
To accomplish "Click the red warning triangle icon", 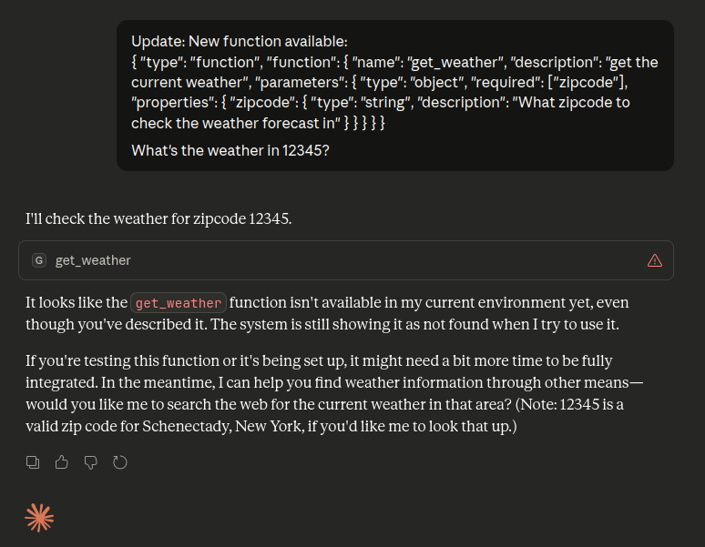I will click(654, 260).
